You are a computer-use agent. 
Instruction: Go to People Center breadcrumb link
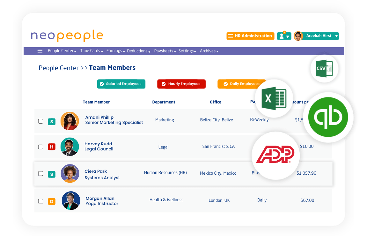(x=59, y=68)
